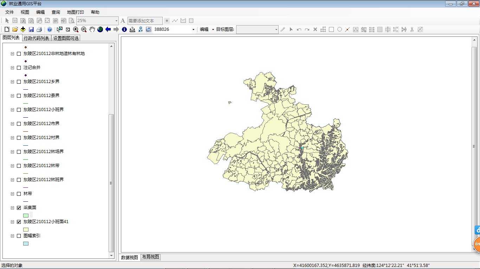Collapse the 东陵区210112林带 tree node

[x=13, y=166]
